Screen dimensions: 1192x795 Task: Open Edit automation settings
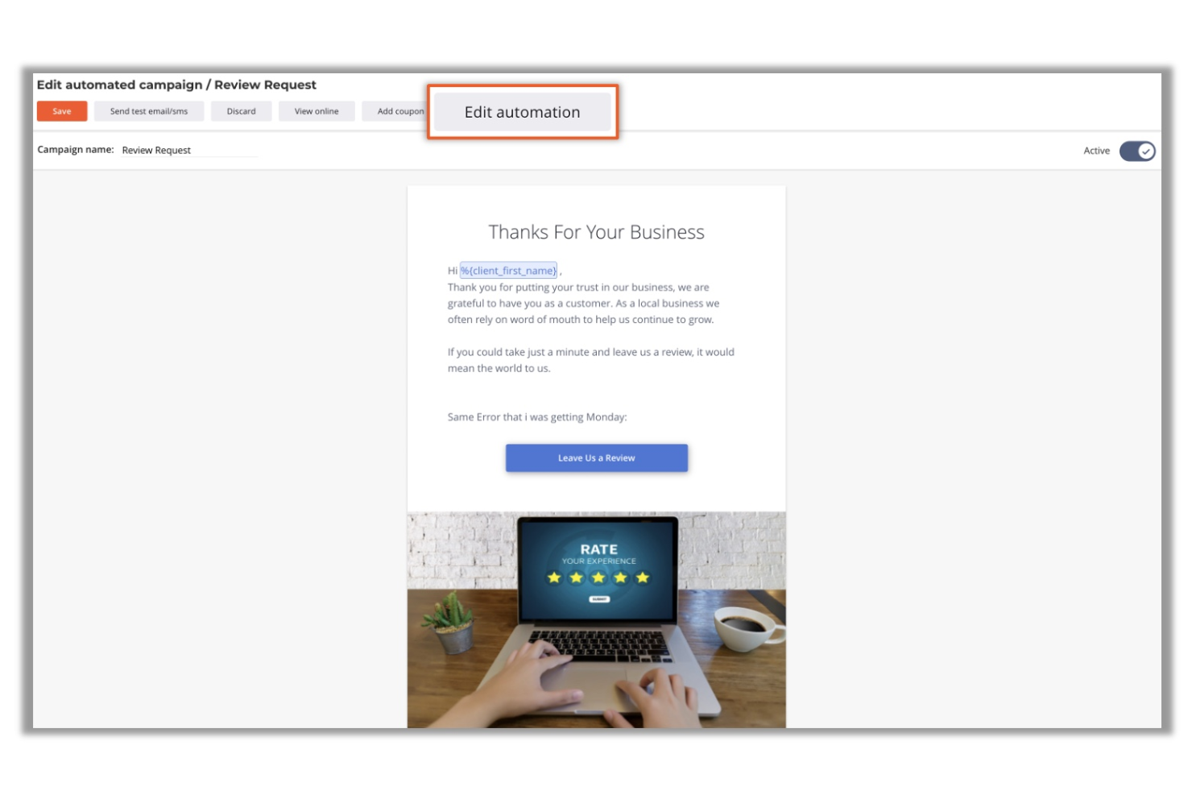click(521, 112)
